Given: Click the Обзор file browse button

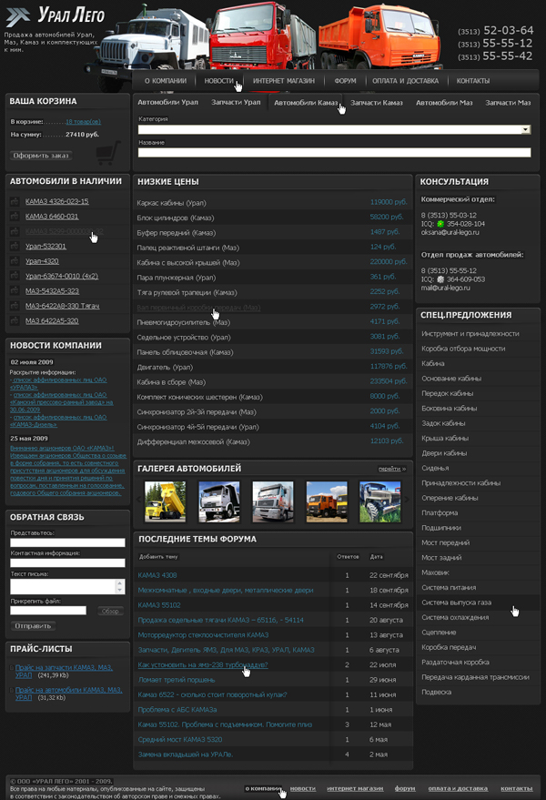Looking at the screenshot, I should pos(109,611).
